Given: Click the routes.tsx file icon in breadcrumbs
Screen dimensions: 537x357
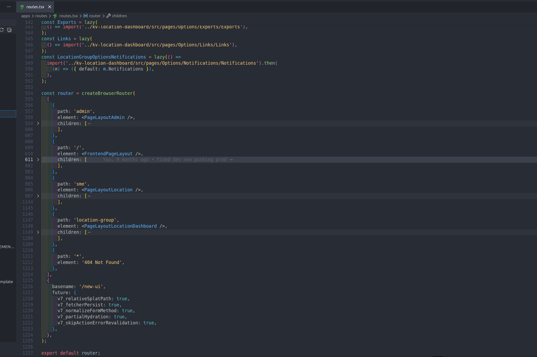Looking at the screenshot, I should click(x=55, y=16).
